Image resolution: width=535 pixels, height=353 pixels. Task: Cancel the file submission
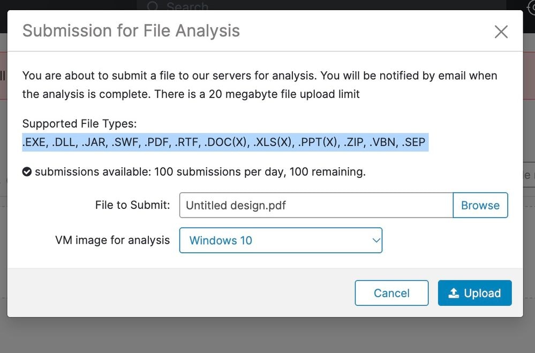click(391, 293)
